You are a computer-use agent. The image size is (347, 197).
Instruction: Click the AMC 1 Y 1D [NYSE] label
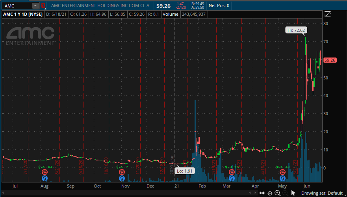[22, 15]
